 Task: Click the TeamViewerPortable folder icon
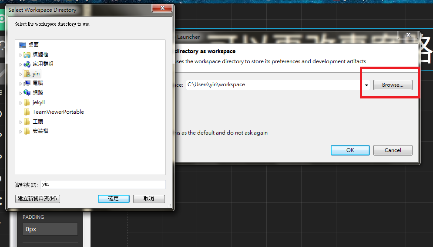click(x=27, y=112)
